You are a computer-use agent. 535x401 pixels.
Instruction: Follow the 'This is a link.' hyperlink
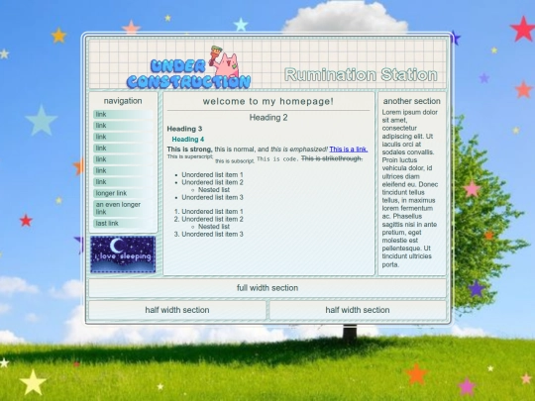pos(349,149)
